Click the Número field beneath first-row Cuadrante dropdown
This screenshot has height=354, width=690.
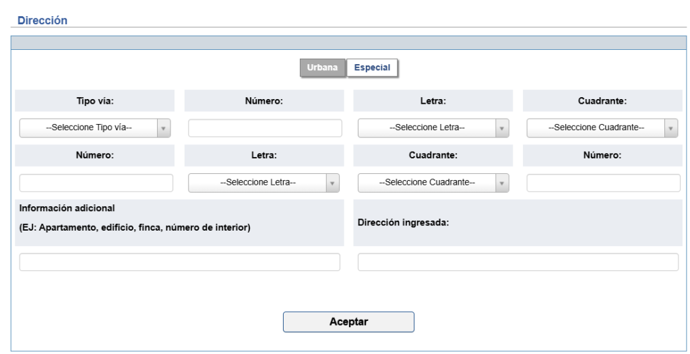tap(603, 183)
